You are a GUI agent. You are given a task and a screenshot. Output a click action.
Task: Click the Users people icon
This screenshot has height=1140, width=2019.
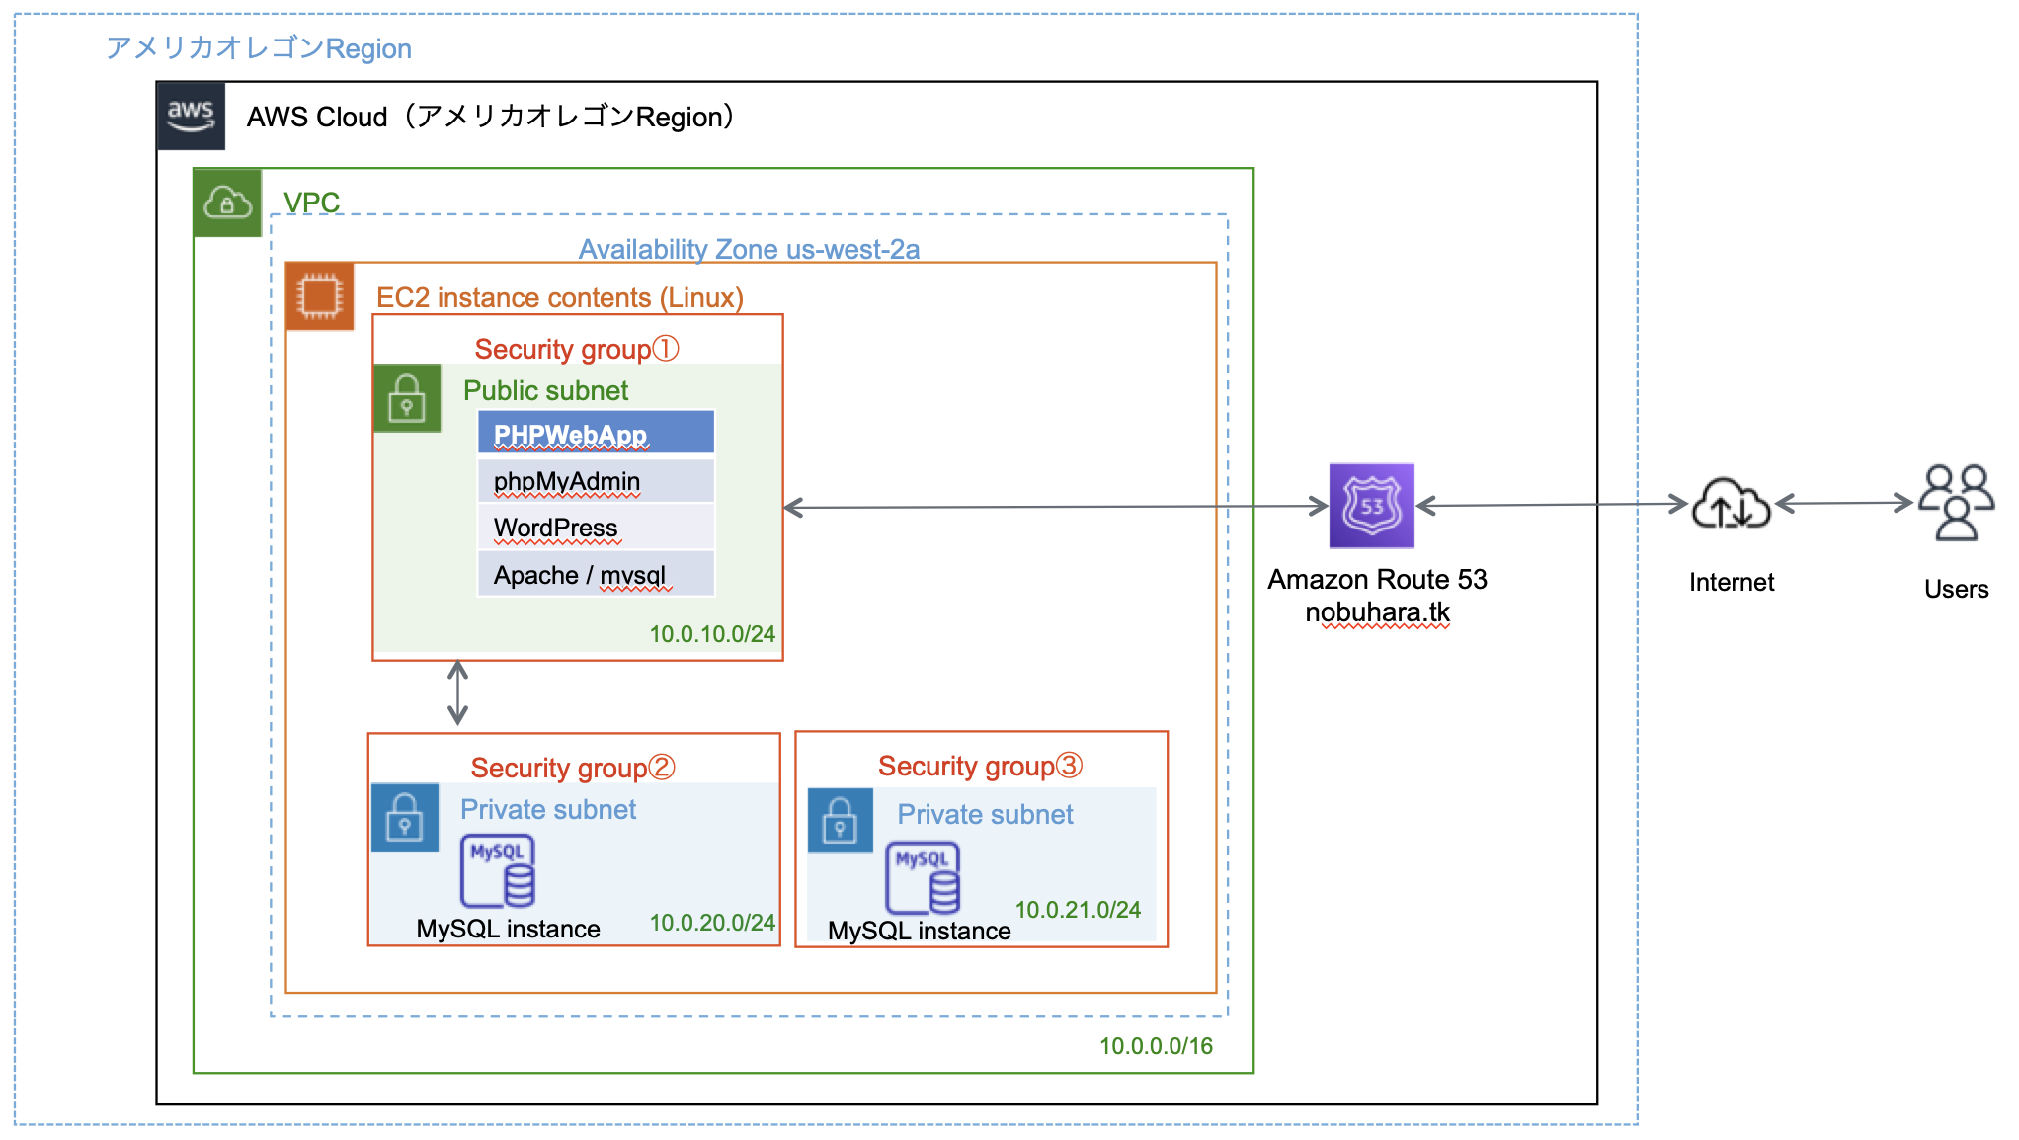tap(1957, 505)
